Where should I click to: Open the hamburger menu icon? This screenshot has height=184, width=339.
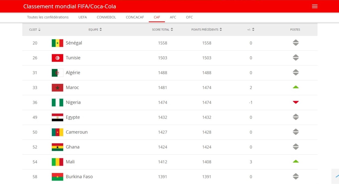314,6
